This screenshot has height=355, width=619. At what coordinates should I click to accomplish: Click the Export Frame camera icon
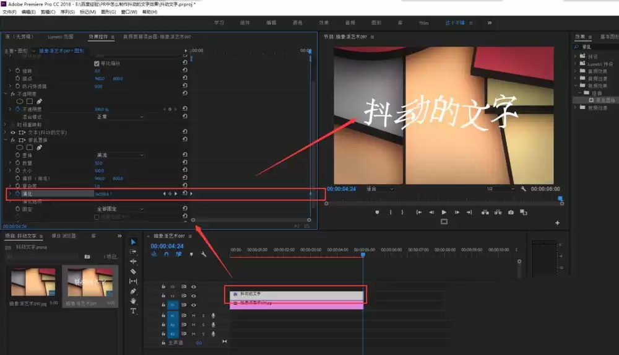511,212
